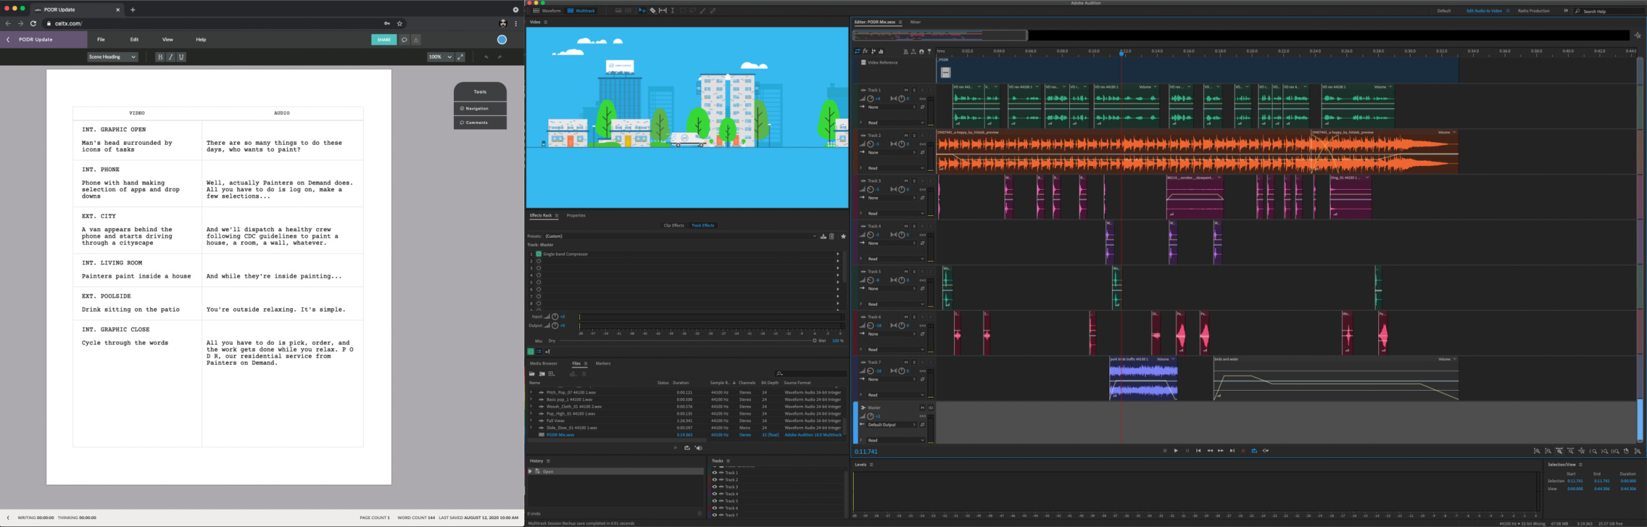Click the Search Help field in Audition
This screenshot has width=1647, height=527.
(x=1609, y=11)
